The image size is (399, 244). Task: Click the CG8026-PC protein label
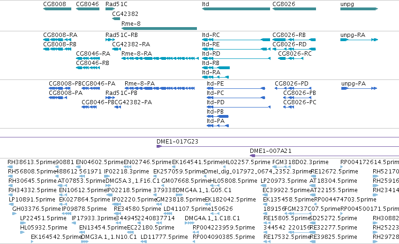tap(300, 102)
